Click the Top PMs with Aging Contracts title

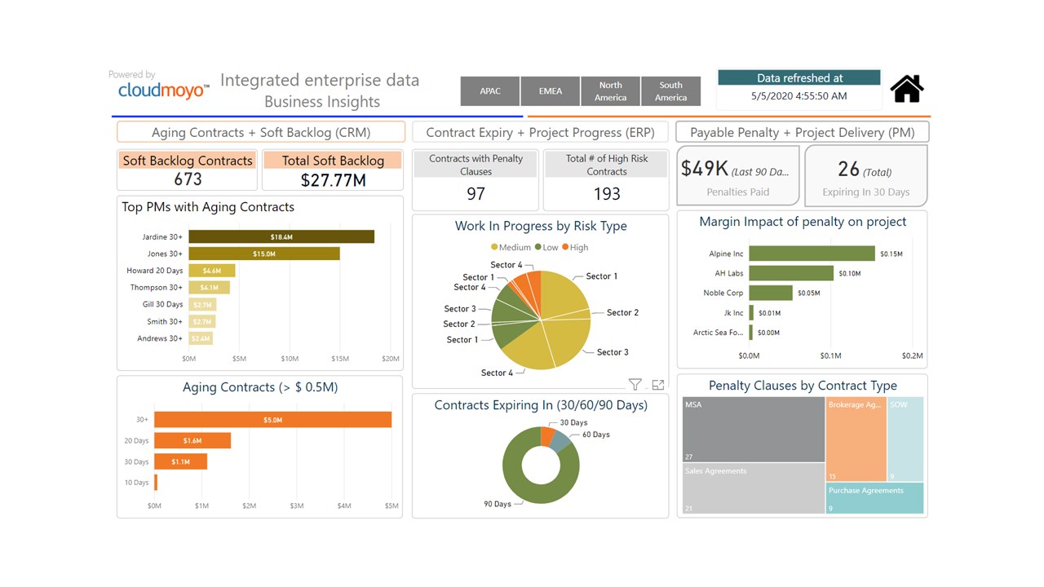208,207
